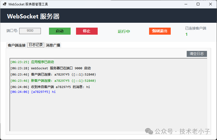The image size is (217, 140).
Task: Click the 运行中 status text
Action: coord(124,31)
